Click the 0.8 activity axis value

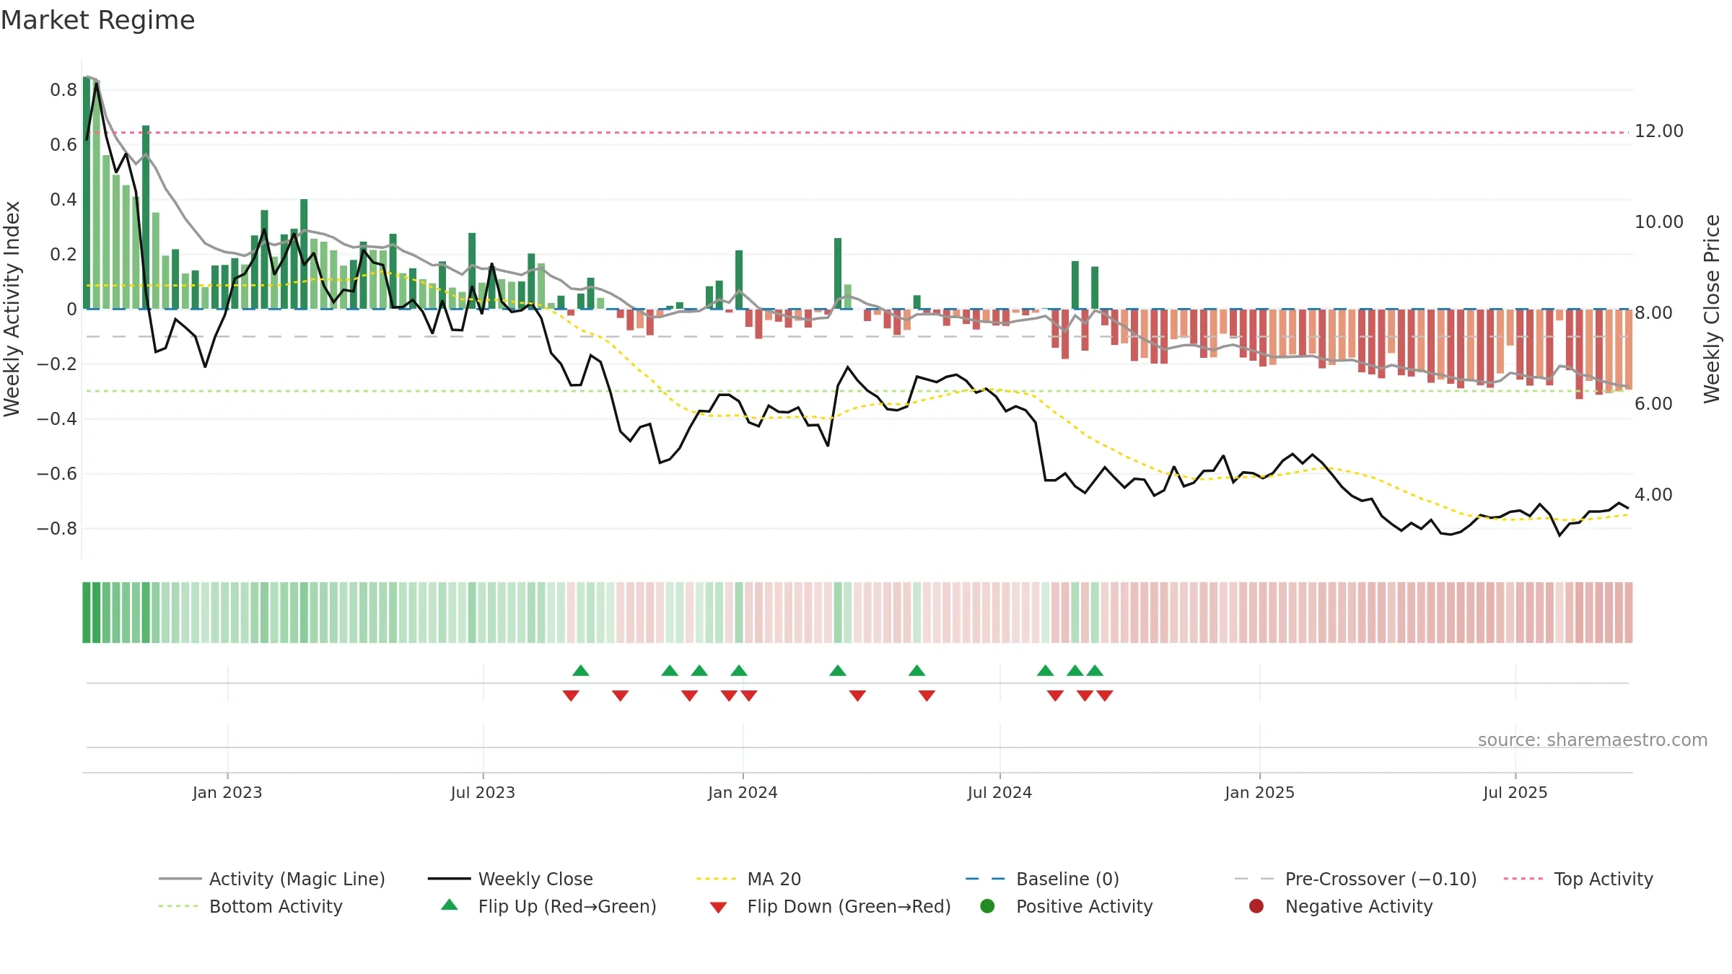(64, 90)
